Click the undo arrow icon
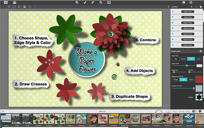 pyautogui.click(x=85, y=2)
